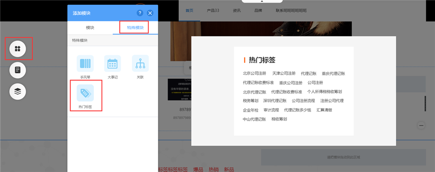This screenshot has width=435, height=172.
Task: Click the 注册公司代理 tag
Action: (332, 100)
